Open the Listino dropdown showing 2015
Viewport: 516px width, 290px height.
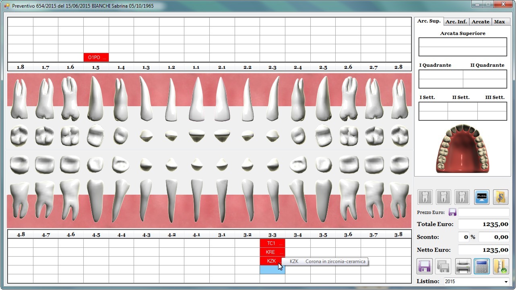(477, 282)
